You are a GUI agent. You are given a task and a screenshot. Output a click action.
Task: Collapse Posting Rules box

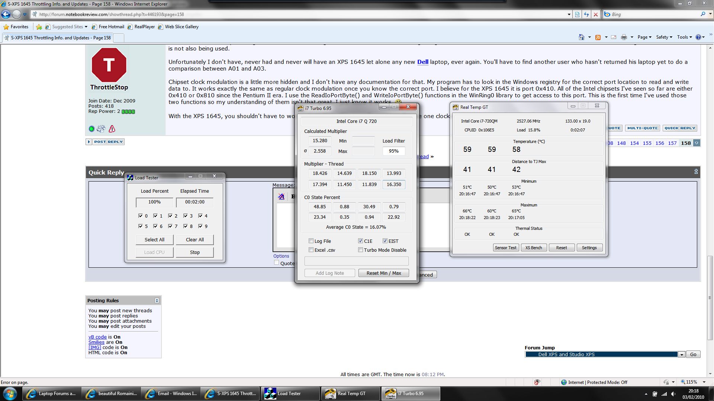(157, 300)
